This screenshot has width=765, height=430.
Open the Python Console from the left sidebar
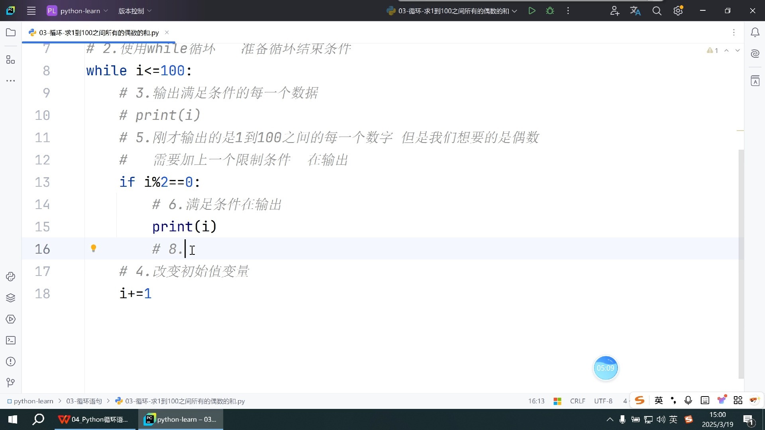click(10, 276)
